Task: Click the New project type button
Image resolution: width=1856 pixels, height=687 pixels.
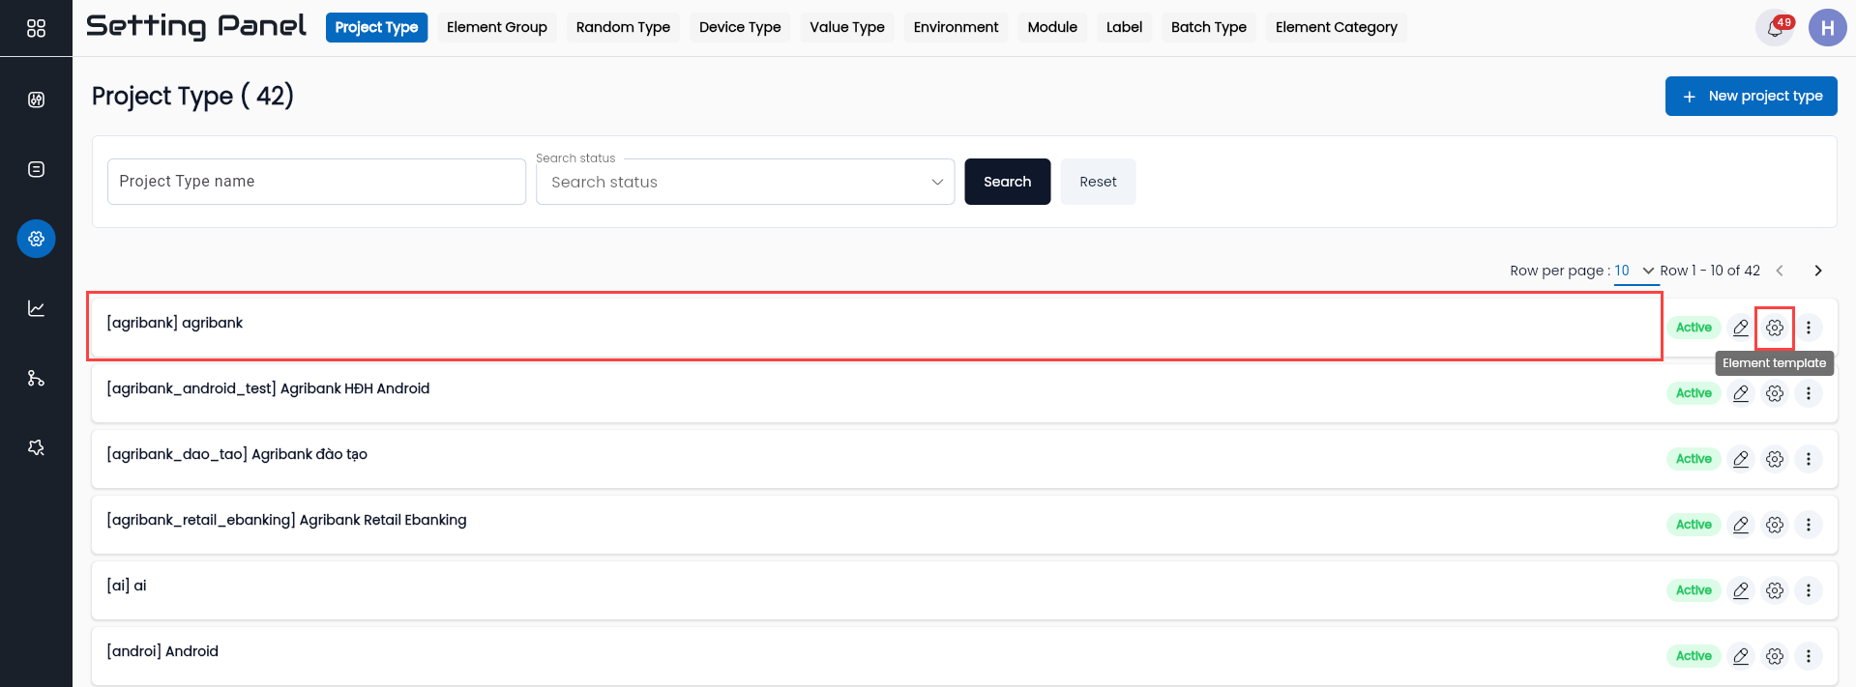Action: click(x=1752, y=96)
